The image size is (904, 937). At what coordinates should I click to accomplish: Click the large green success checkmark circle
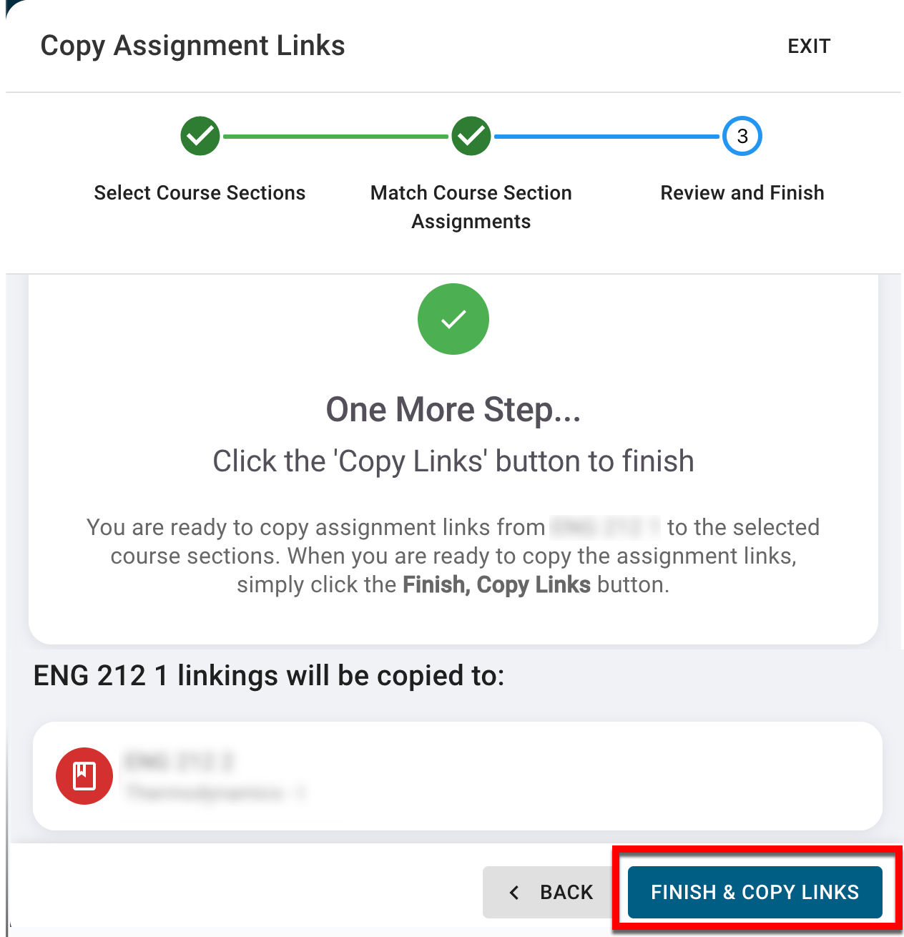point(453,319)
